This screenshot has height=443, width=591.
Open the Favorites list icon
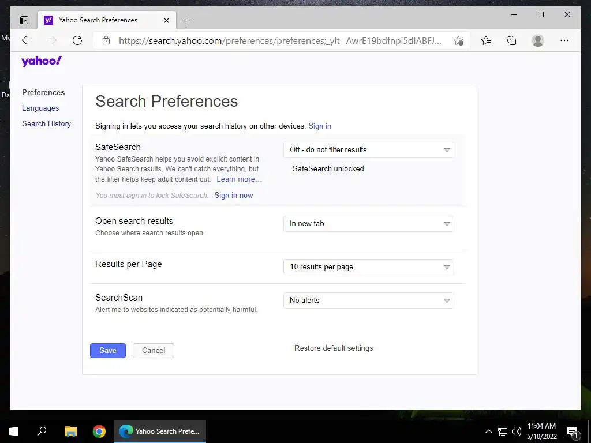(x=486, y=40)
